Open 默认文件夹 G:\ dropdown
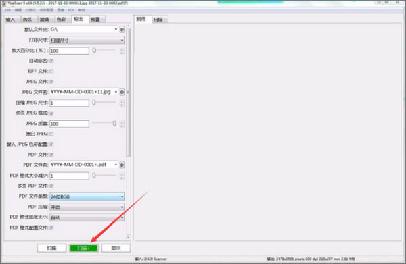 84,30
